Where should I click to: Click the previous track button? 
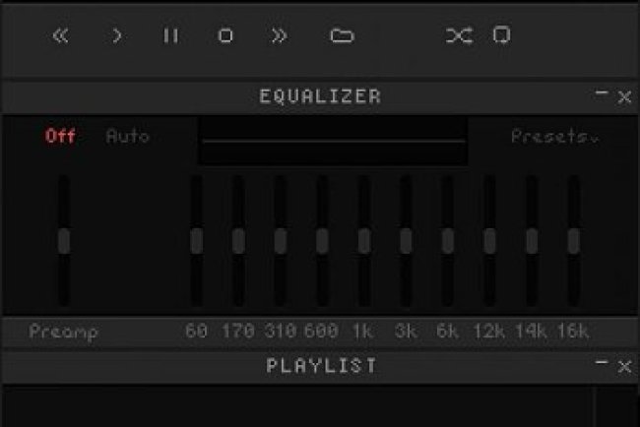click(62, 36)
